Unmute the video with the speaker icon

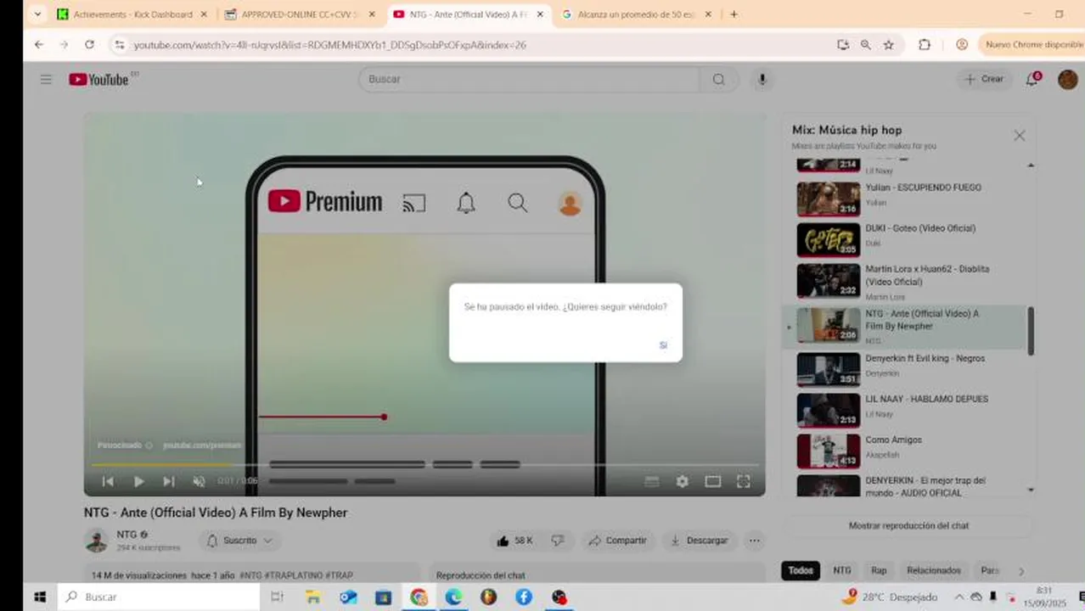click(x=199, y=481)
